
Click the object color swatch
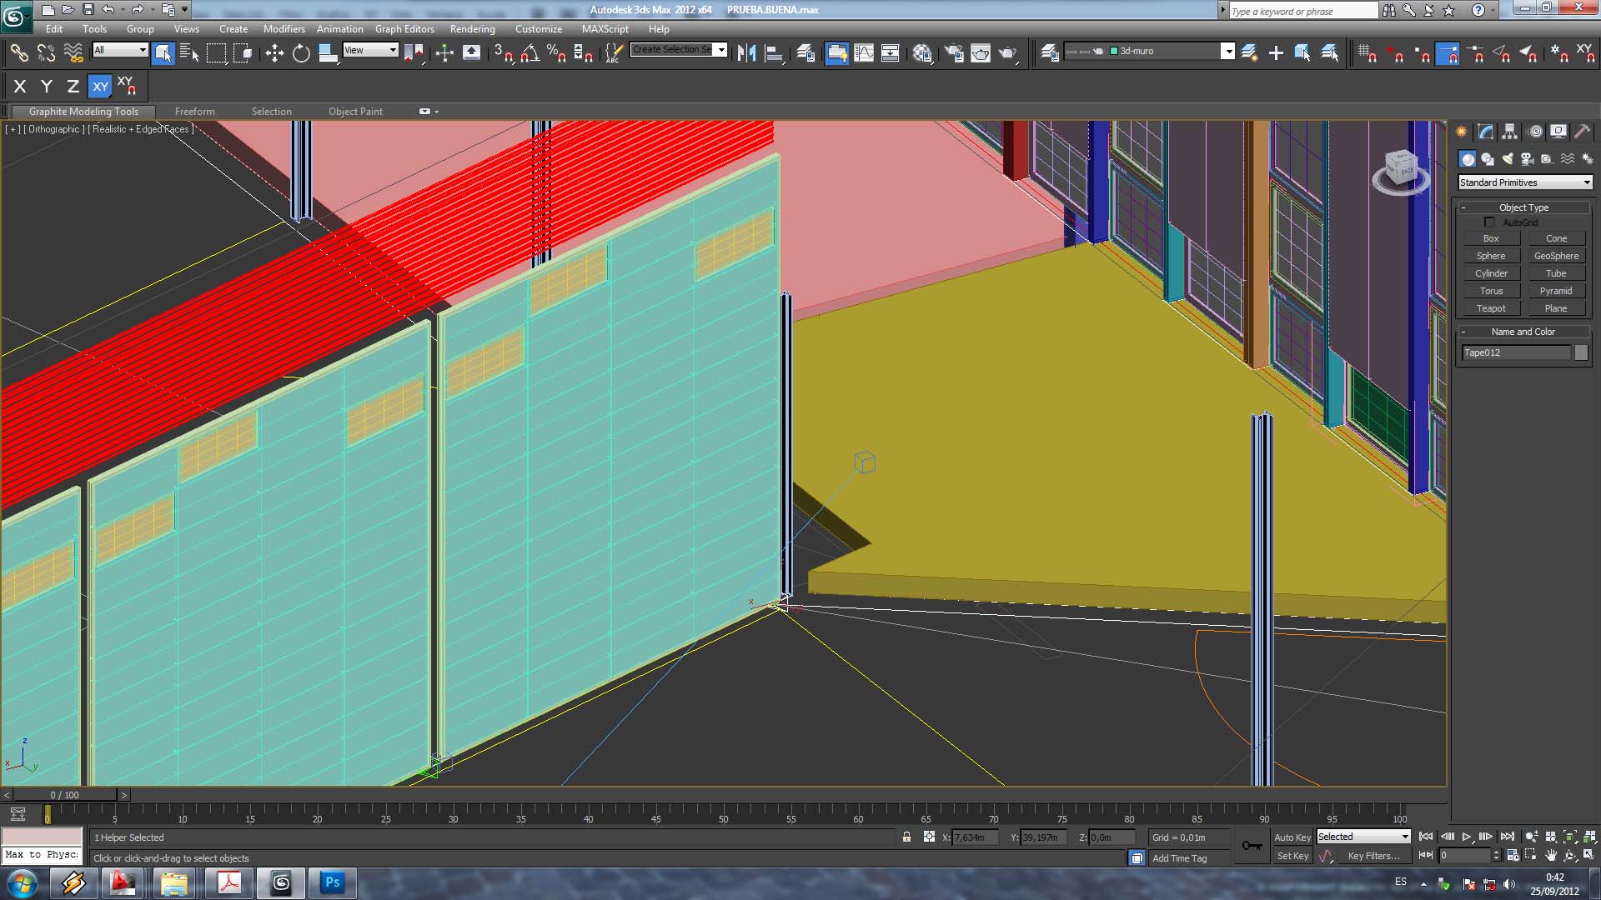1581,352
